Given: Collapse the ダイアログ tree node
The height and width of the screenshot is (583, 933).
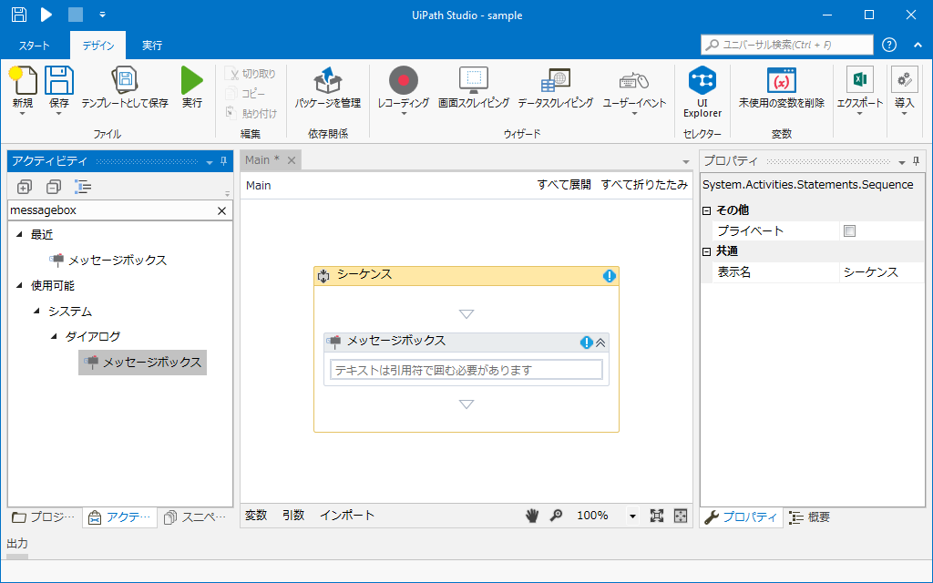Looking at the screenshot, I should click(x=54, y=336).
